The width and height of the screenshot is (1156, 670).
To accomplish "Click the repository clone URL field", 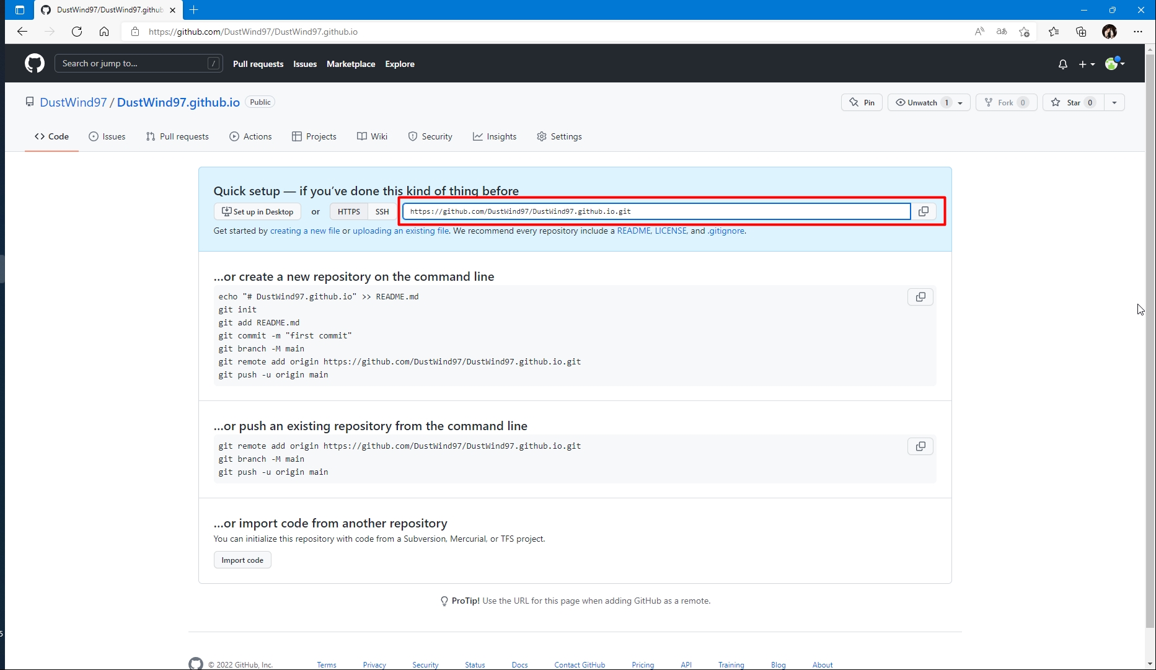I will pos(656,211).
